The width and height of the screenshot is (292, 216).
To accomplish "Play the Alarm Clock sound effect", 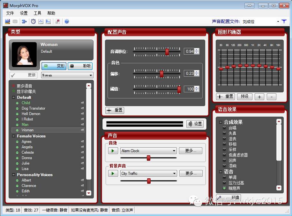I will [113, 151].
